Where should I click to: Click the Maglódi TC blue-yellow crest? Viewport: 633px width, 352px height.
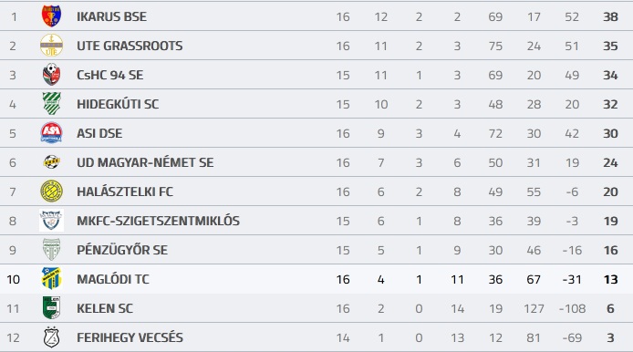coord(51,278)
